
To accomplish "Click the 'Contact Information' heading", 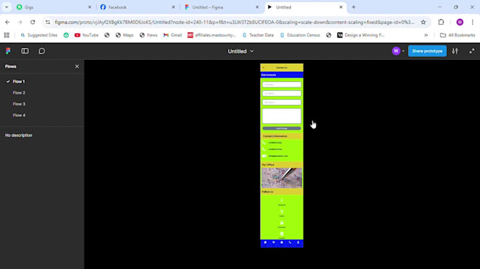I will [275, 136].
